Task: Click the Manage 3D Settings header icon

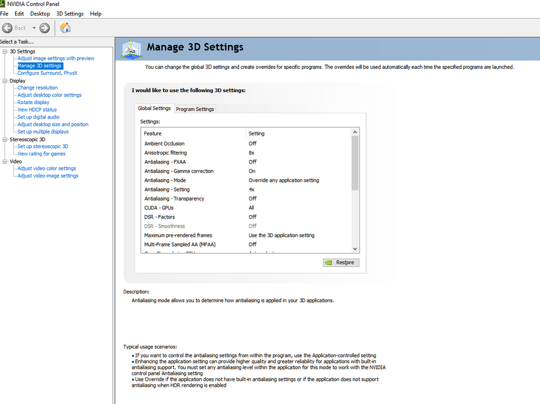Action: coord(132,49)
